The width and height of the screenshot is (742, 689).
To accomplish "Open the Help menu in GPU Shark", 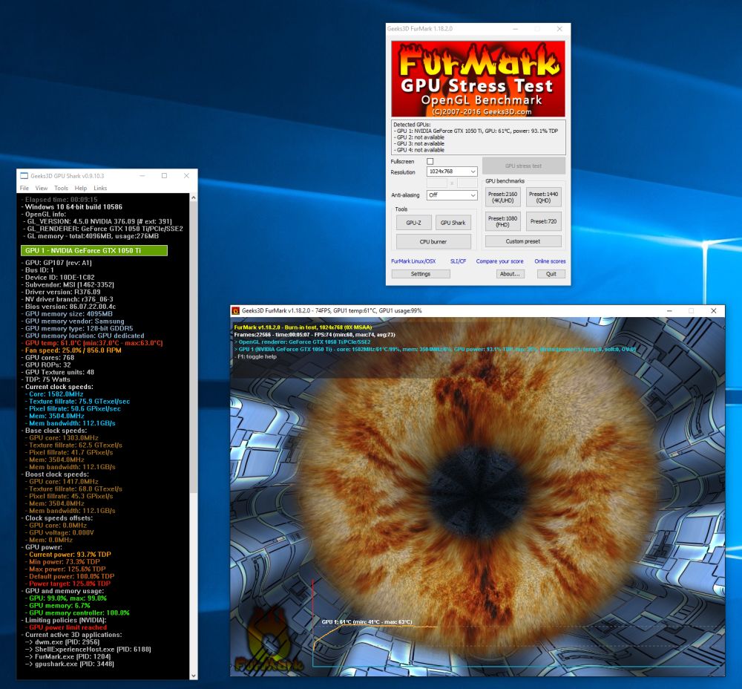I will coord(81,188).
